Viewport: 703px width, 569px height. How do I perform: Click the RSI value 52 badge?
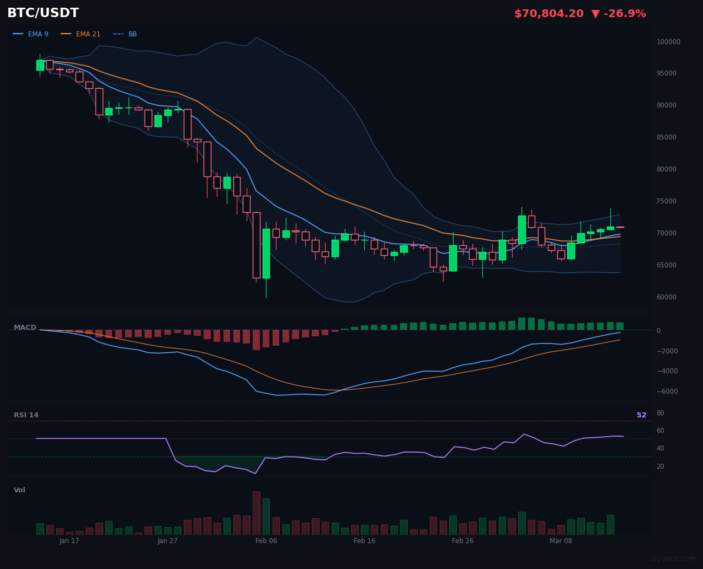click(x=641, y=415)
